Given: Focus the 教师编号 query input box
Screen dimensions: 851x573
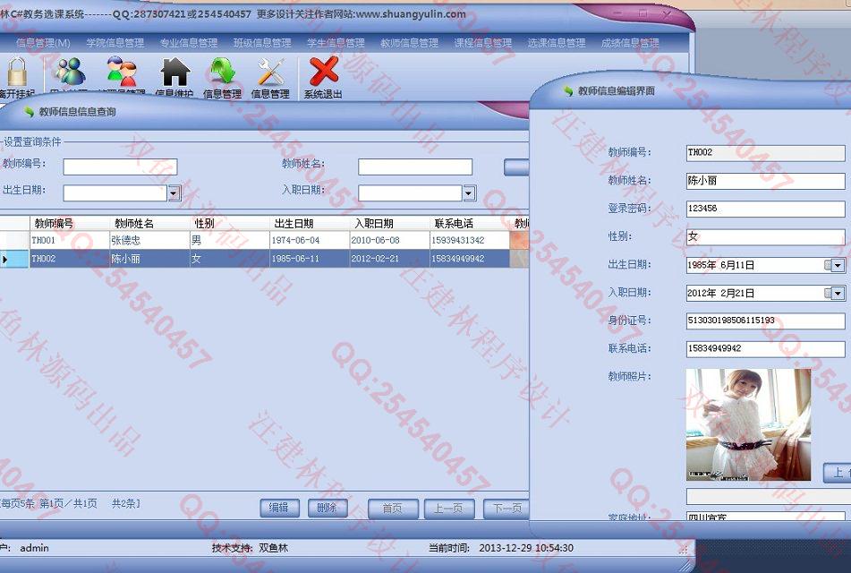Looking at the screenshot, I should click(120, 167).
